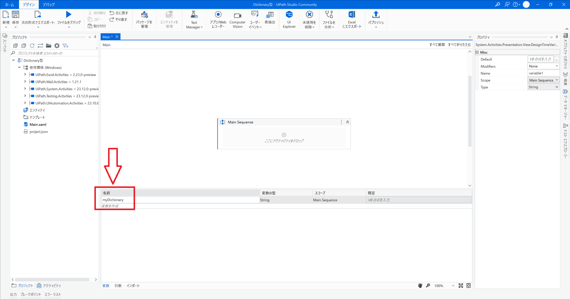The image size is (570, 299).
Task: Open ファイルを分析 analyze file
Action: point(329,20)
